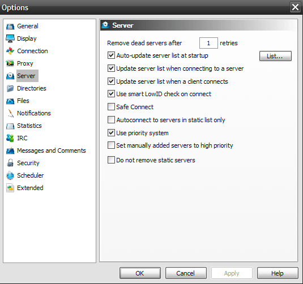This screenshot has height=284, width=303.
Task: Select the Proxy icon in sidebar
Action: tap(10, 63)
